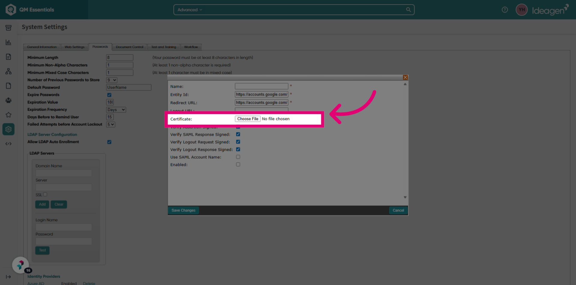Open Number of Previous Passwords dropdown
This screenshot has width=576, height=285.
point(112,80)
